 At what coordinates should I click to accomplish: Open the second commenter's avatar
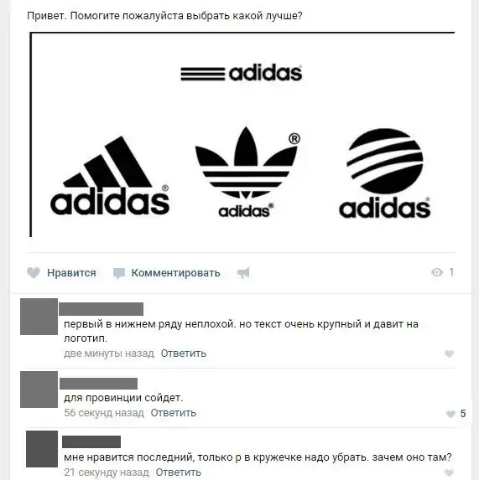click(39, 390)
